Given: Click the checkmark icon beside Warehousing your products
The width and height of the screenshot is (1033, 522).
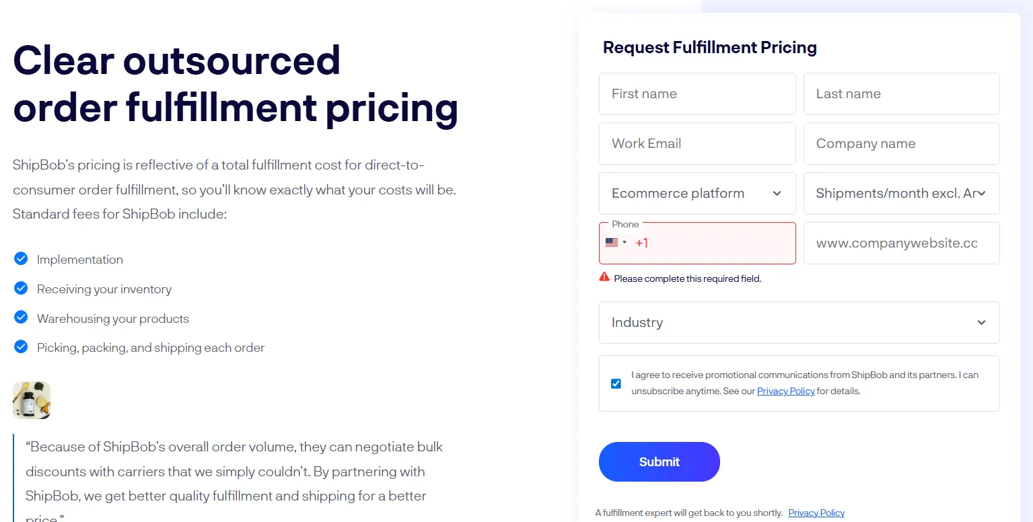Looking at the screenshot, I should (20, 317).
